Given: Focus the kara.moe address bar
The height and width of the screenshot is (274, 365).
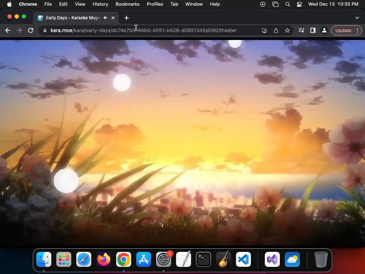Looking at the screenshot, I should (143, 30).
